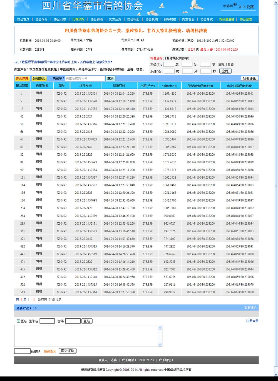Viewport: 278px width, 381px height.
Task: Open the 赛事规程 rules page
Action: [x=170, y=19]
